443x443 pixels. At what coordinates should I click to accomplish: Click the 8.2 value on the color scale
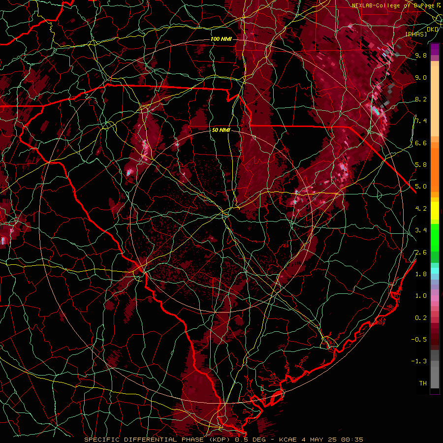[x=421, y=99]
